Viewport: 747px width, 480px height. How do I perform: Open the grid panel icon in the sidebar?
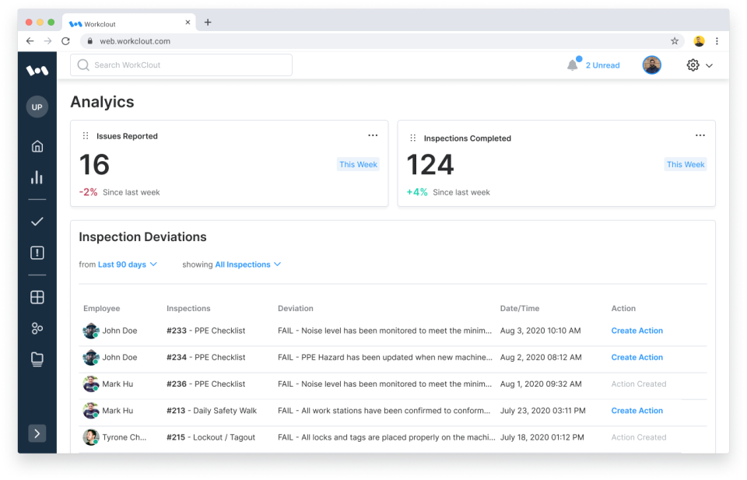point(37,296)
